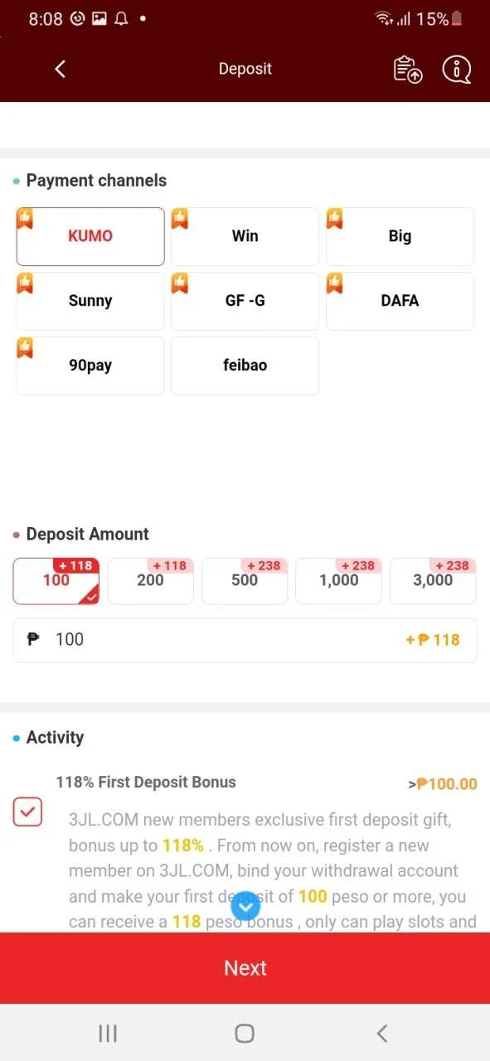Viewport: 490px width, 1061px height.
Task: Focus the peso amount input field
Action: click(x=245, y=640)
